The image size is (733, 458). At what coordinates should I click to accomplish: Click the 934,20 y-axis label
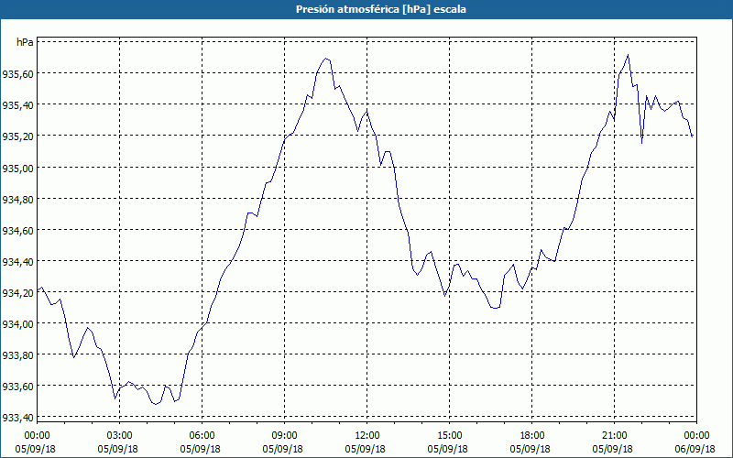tap(17, 292)
